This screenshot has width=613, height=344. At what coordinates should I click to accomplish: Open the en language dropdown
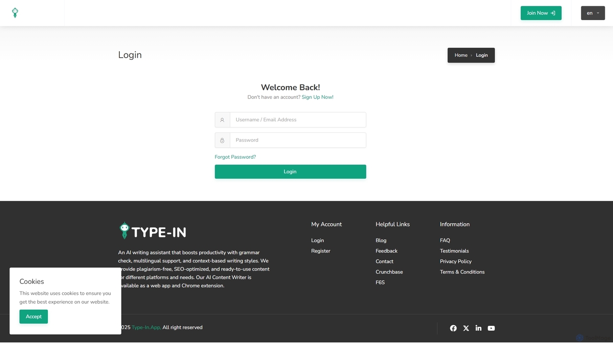tap(593, 13)
